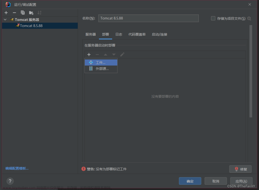Click the 没有要部署的内容 placeholder text
The image size is (259, 190).
click(165, 96)
